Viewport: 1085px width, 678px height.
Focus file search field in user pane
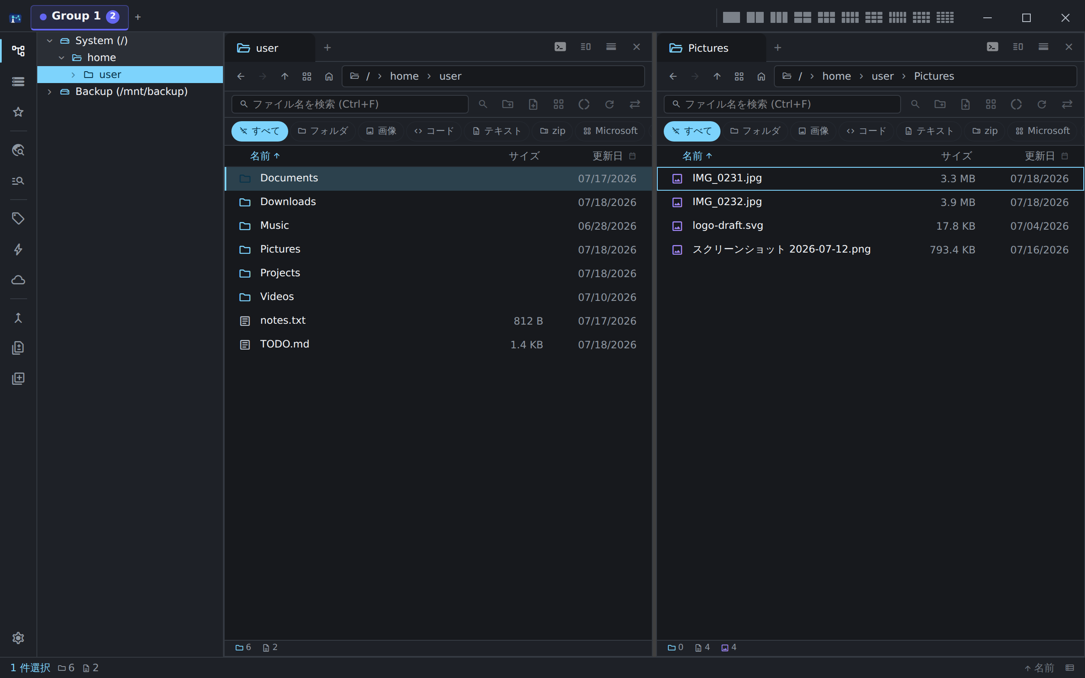coord(350,105)
